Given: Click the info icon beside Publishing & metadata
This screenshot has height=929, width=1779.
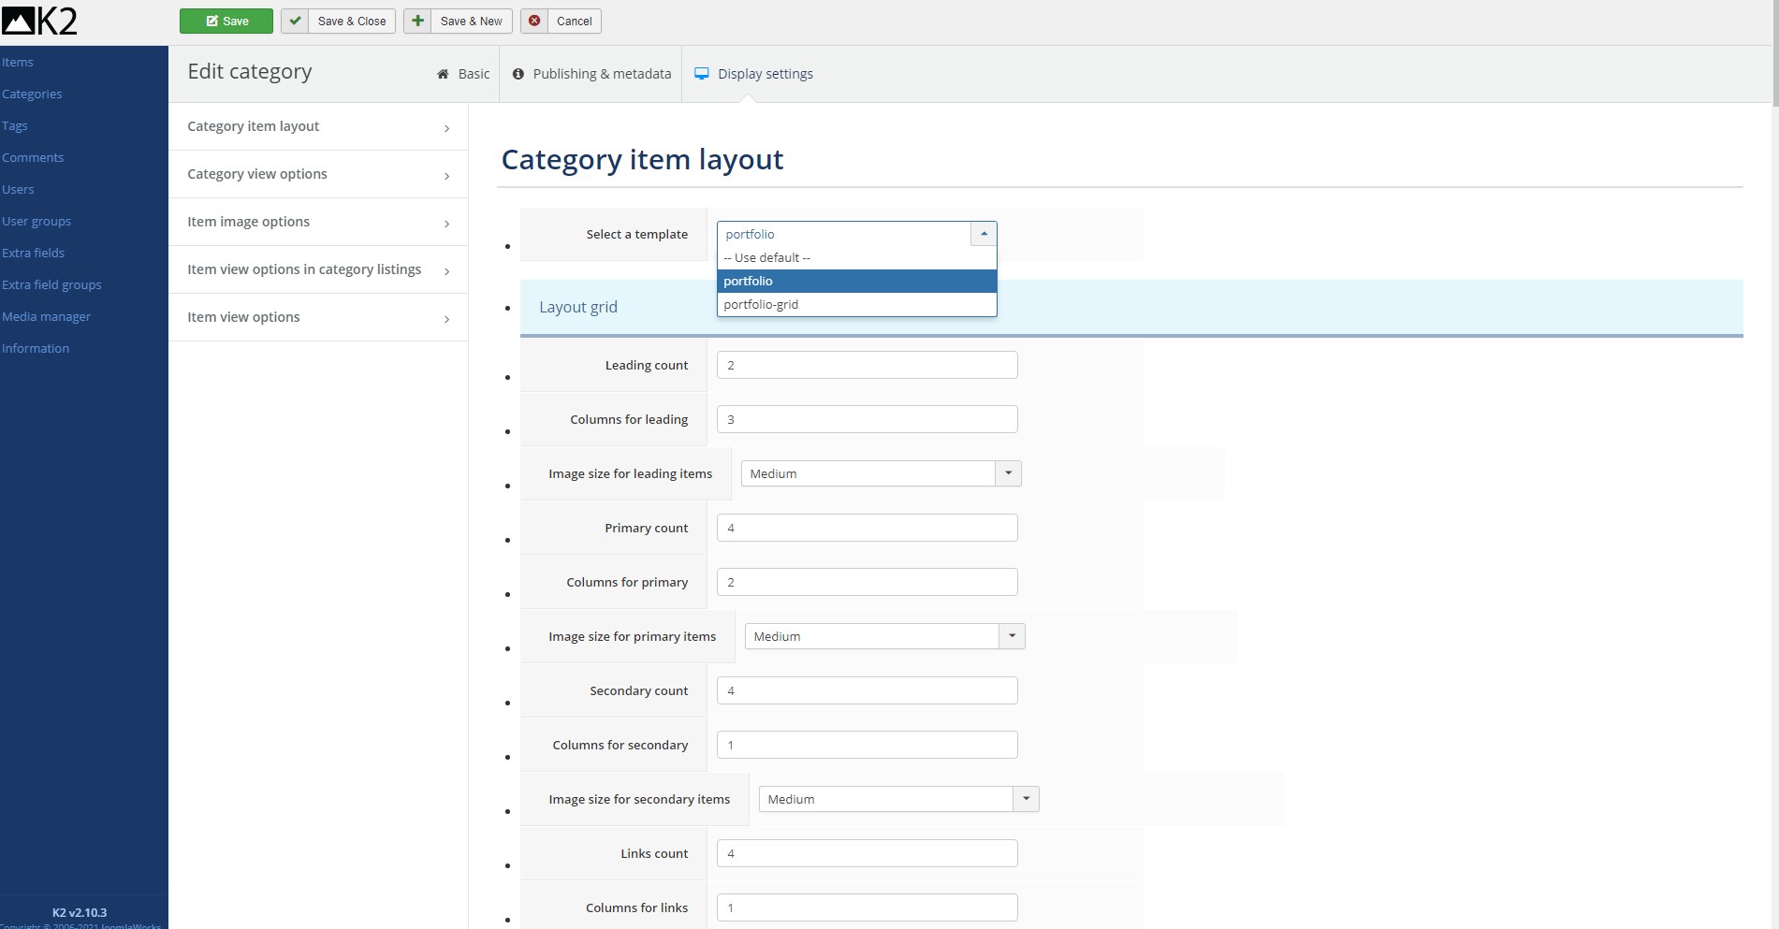Looking at the screenshot, I should (518, 74).
